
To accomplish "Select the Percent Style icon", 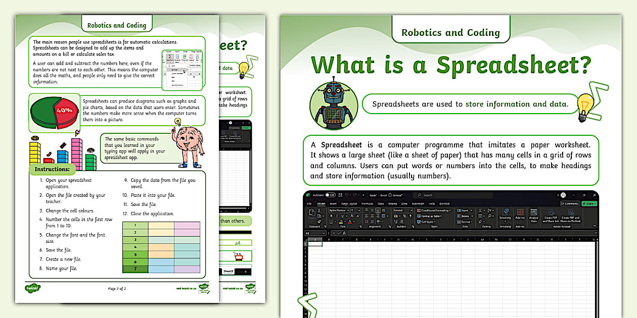I will coord(404,216).
